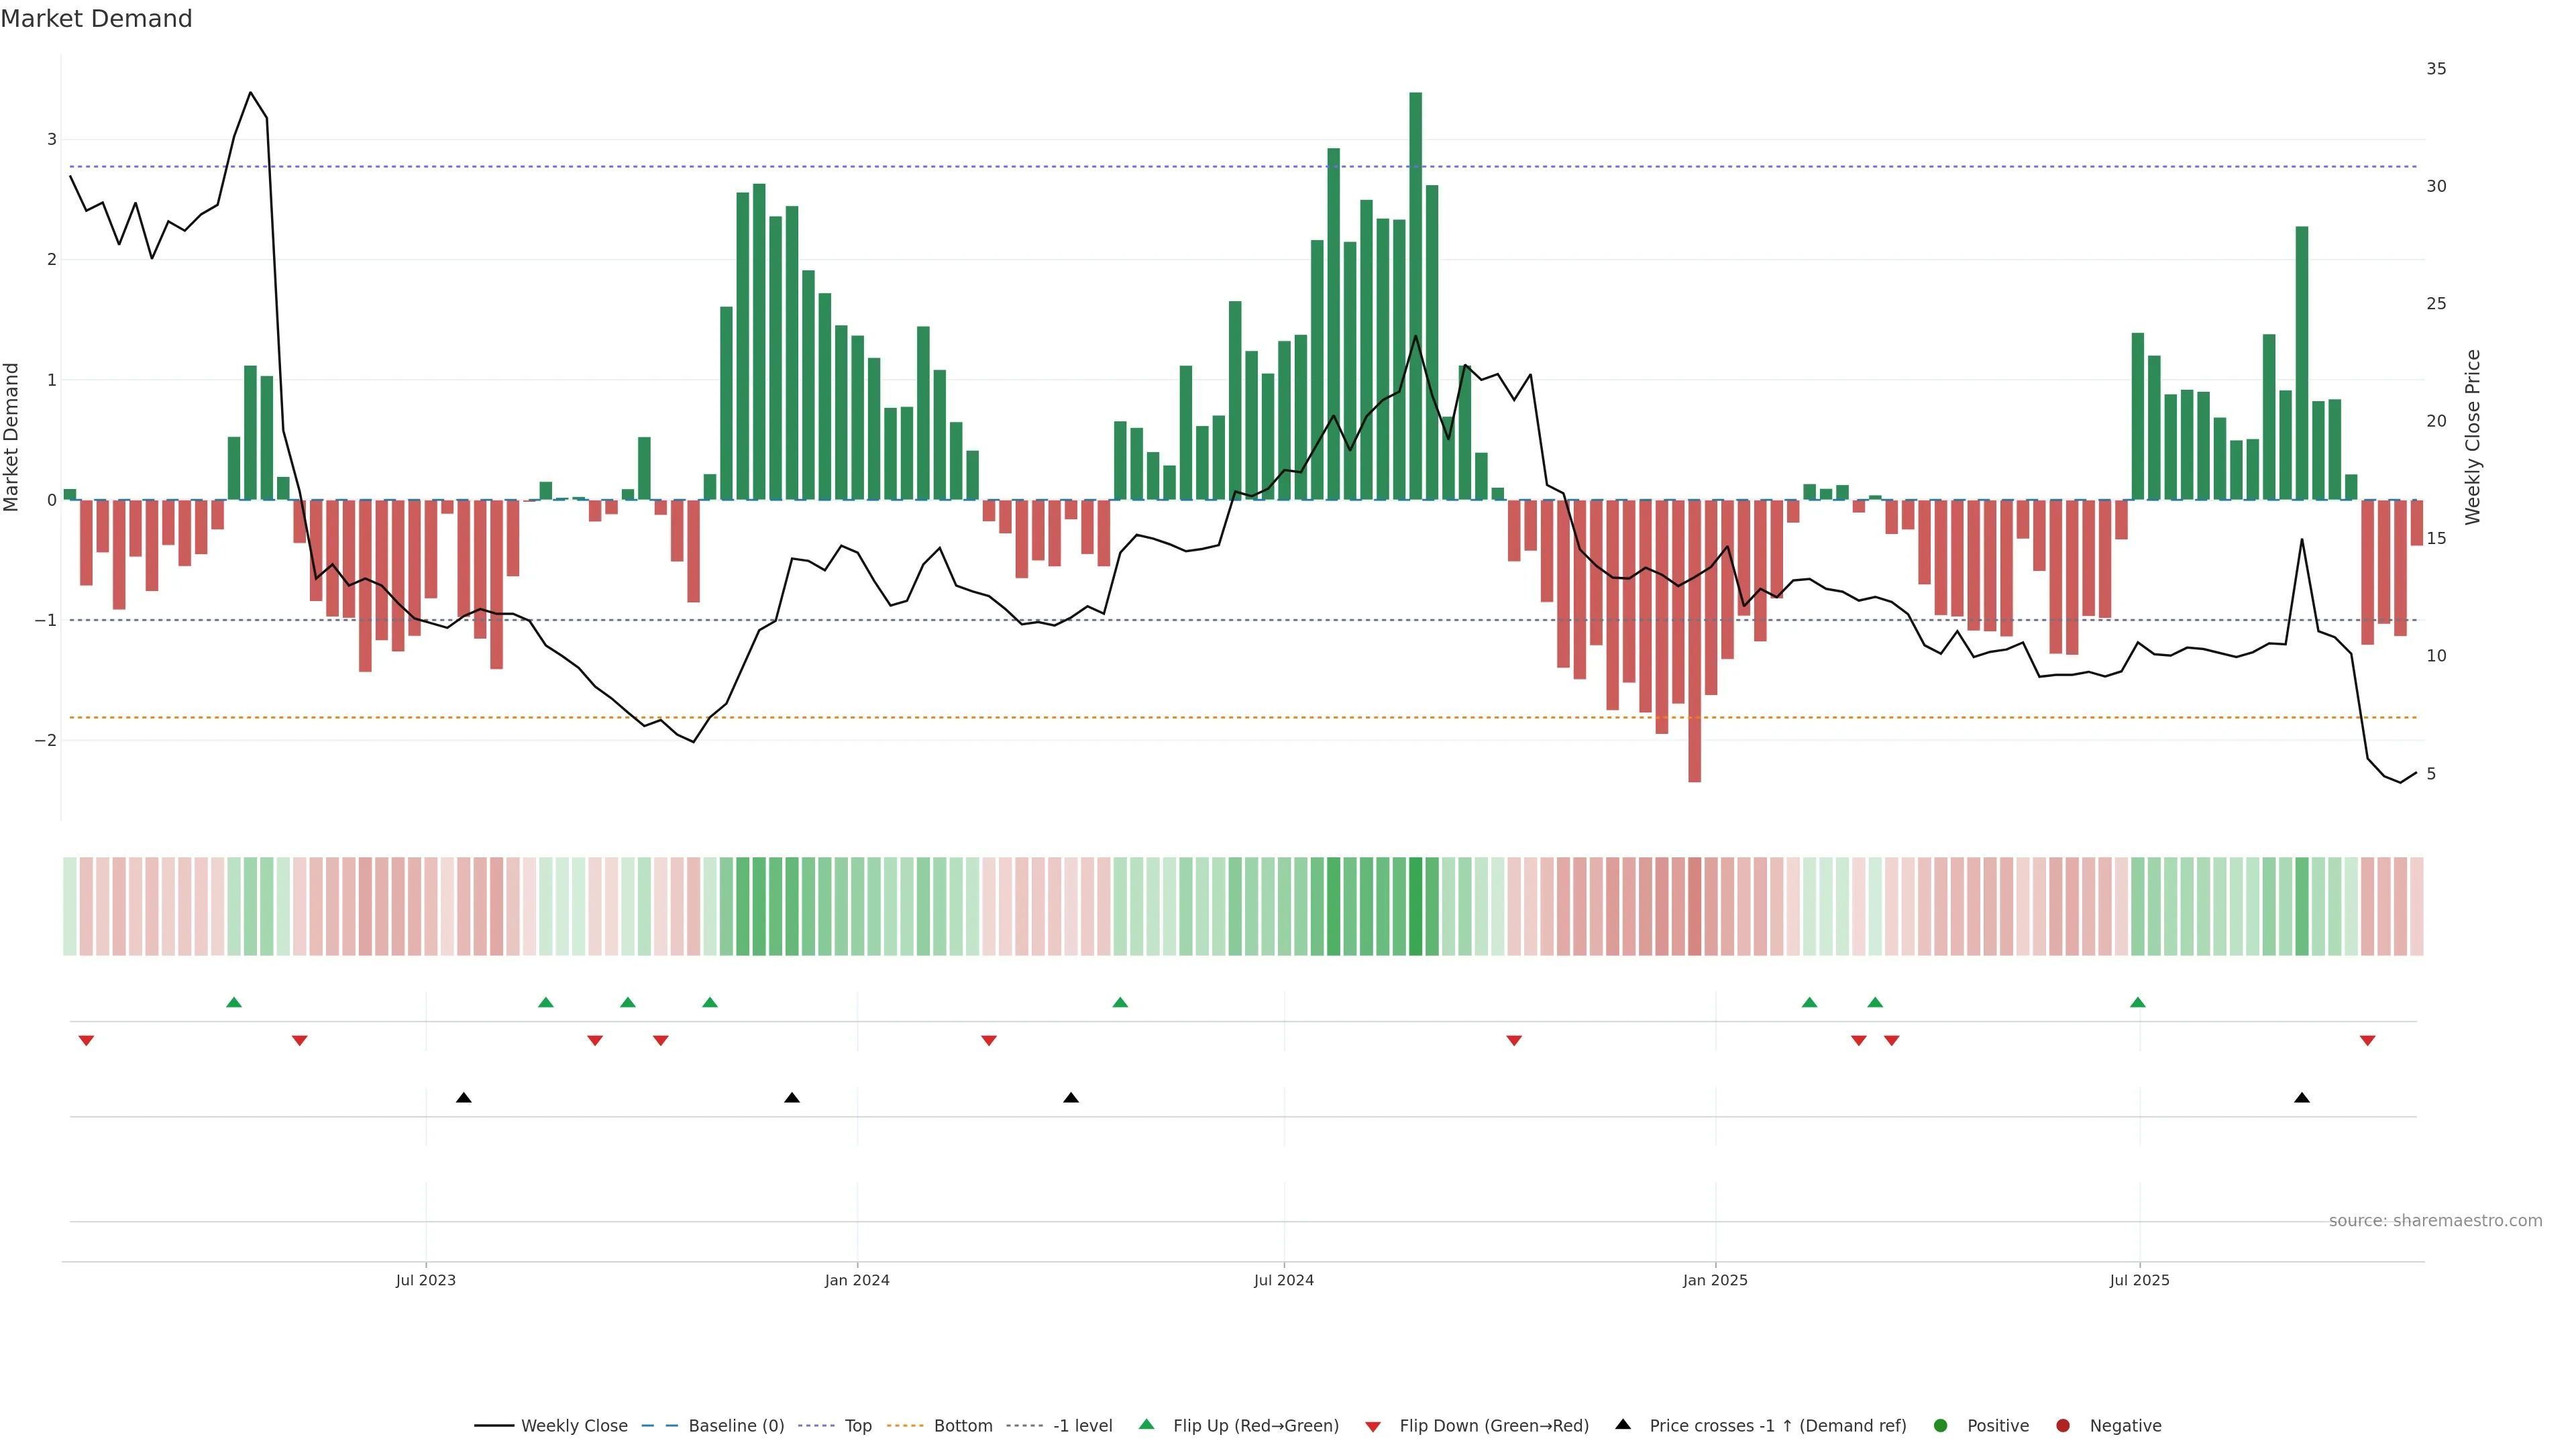The width and height of the screenshot is (2576, 1449).
Task: Click the -1 level legend entry
Action: 1082,1426
